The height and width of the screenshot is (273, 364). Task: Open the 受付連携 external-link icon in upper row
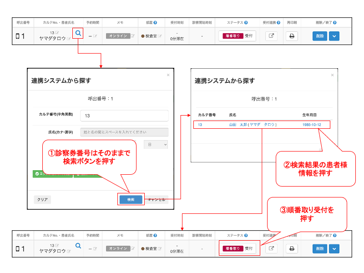271,36
